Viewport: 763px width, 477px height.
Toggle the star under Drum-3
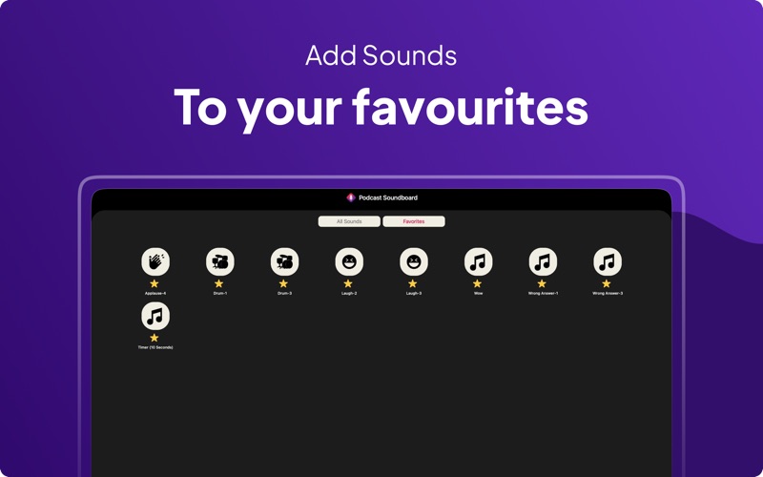tap(283, 283)
